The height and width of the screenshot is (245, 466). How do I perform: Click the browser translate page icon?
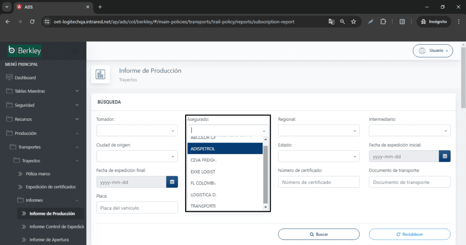point(331,21)
